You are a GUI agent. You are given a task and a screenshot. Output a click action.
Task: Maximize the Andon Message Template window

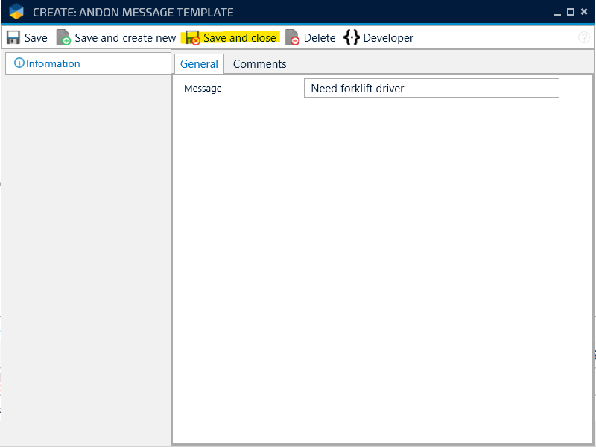tap(571, 12)
